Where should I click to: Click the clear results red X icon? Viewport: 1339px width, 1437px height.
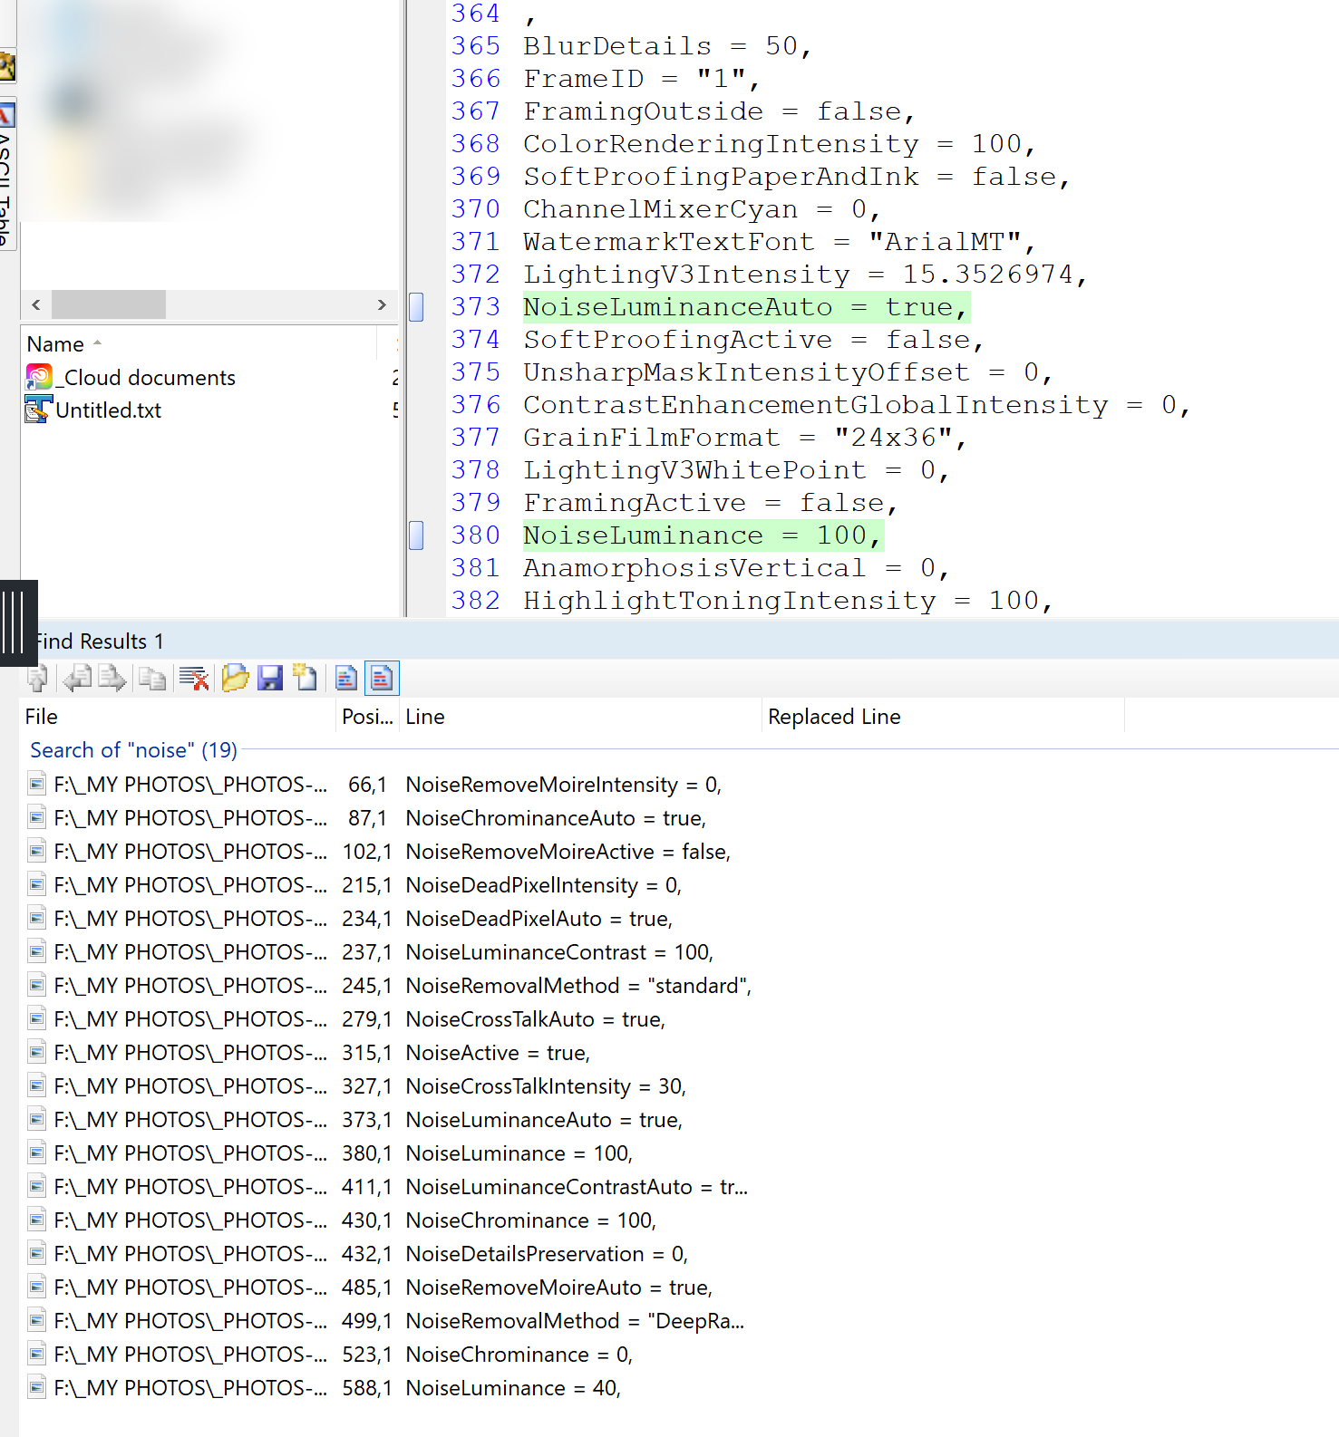point(194,678)
